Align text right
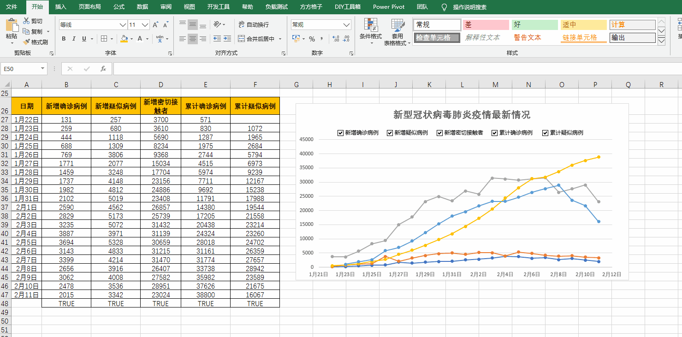Viewport: 682px width, 337px height. pyautogui.click(x=203, y=39)
